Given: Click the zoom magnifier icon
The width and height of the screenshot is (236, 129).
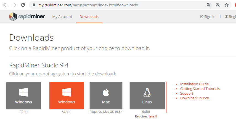Looking at the screenshot, I should pyautogui.click(x=218, y=5).
